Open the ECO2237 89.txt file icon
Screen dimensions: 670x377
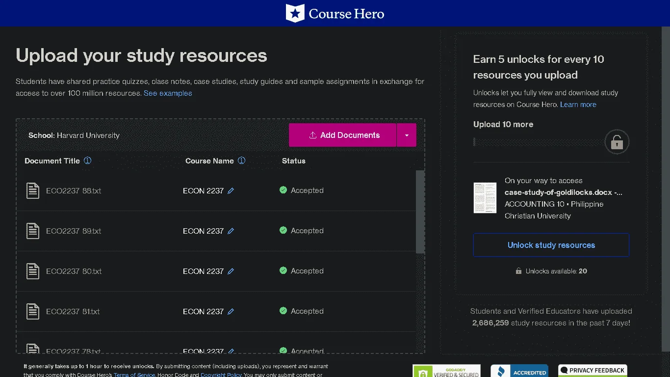[33, 231]
